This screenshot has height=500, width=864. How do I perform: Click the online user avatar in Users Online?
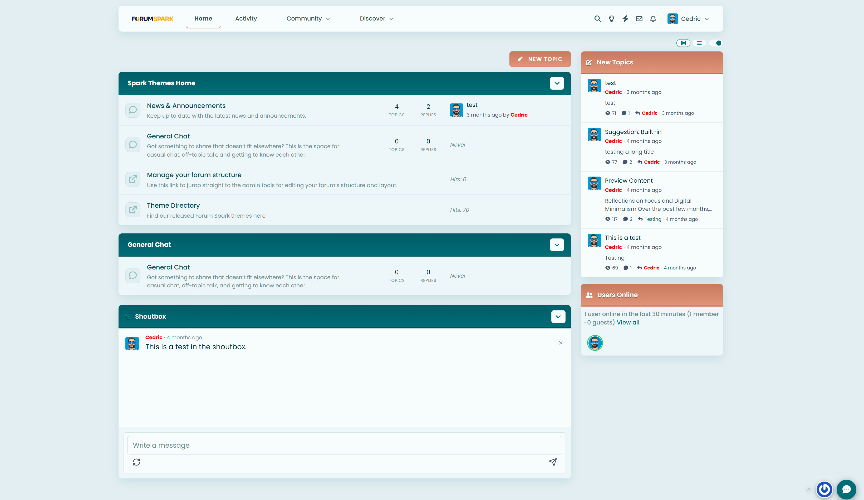pos(595,343)
